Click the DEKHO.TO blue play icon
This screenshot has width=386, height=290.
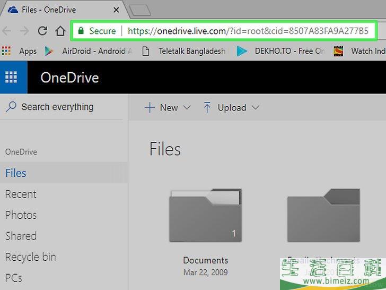(242, 51)
